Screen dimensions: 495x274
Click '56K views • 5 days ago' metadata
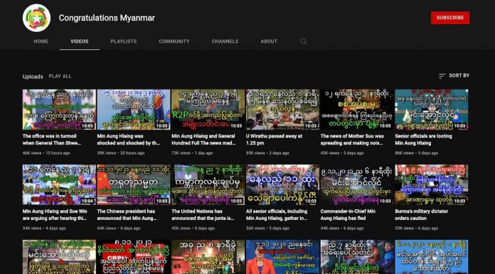coord(267,228)
